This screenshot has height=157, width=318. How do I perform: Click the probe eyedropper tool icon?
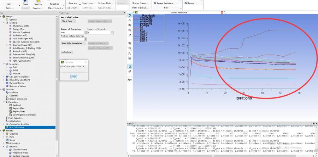click(130, 35)
